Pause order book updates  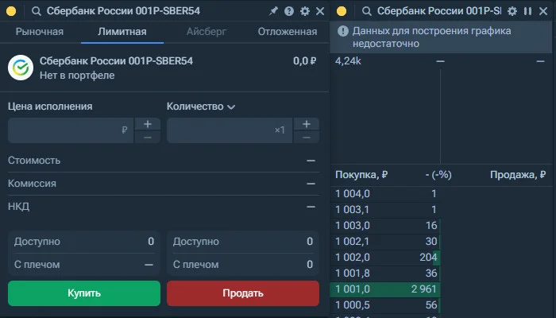(527, 11)
